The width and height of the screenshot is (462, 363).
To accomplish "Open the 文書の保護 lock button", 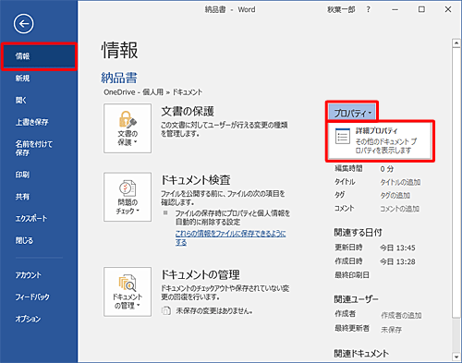I will [x=128, y=128].
